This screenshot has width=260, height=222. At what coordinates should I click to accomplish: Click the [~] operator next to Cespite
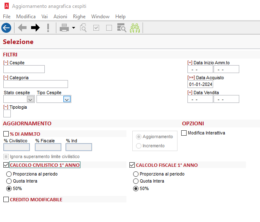6,63
